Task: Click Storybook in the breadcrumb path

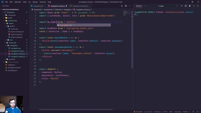Action: point(38,9)
